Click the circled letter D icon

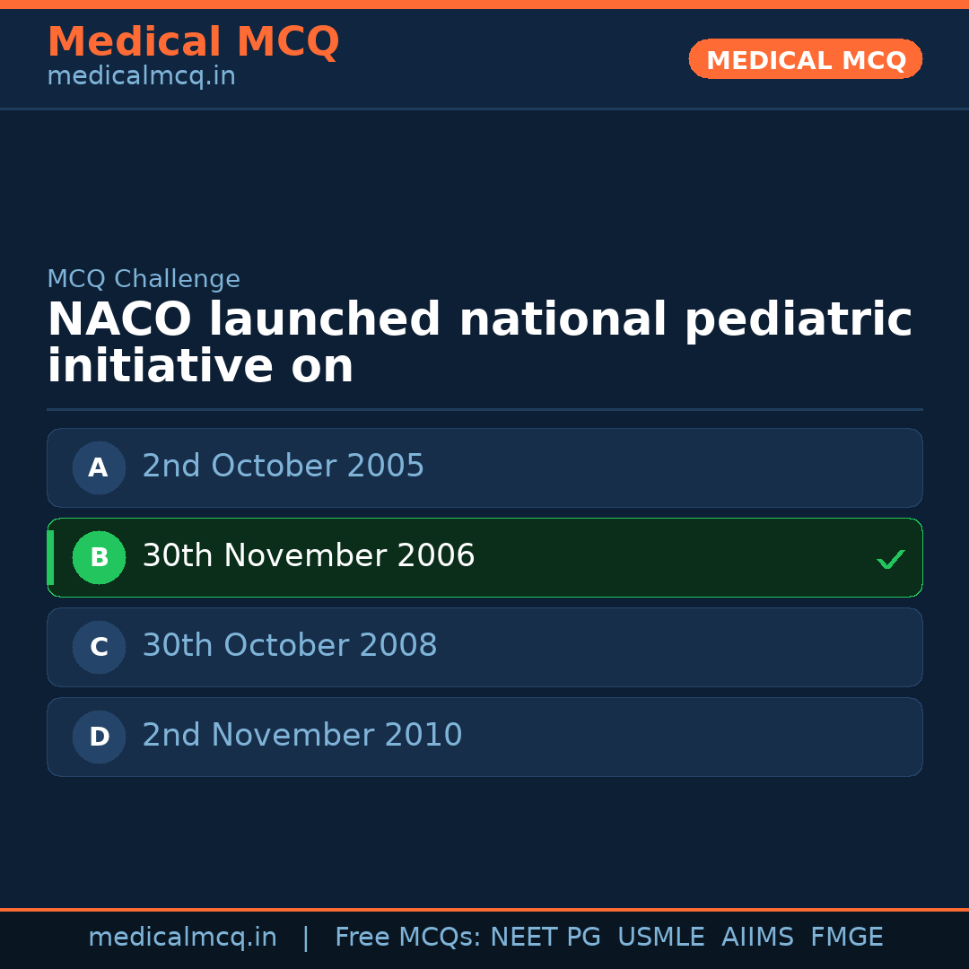(x=99, y=737)
